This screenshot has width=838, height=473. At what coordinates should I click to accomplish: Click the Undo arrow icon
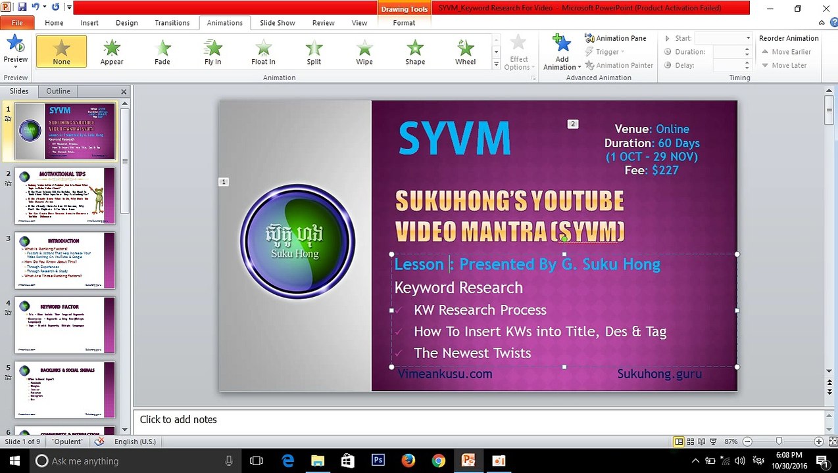click(36, 8)
